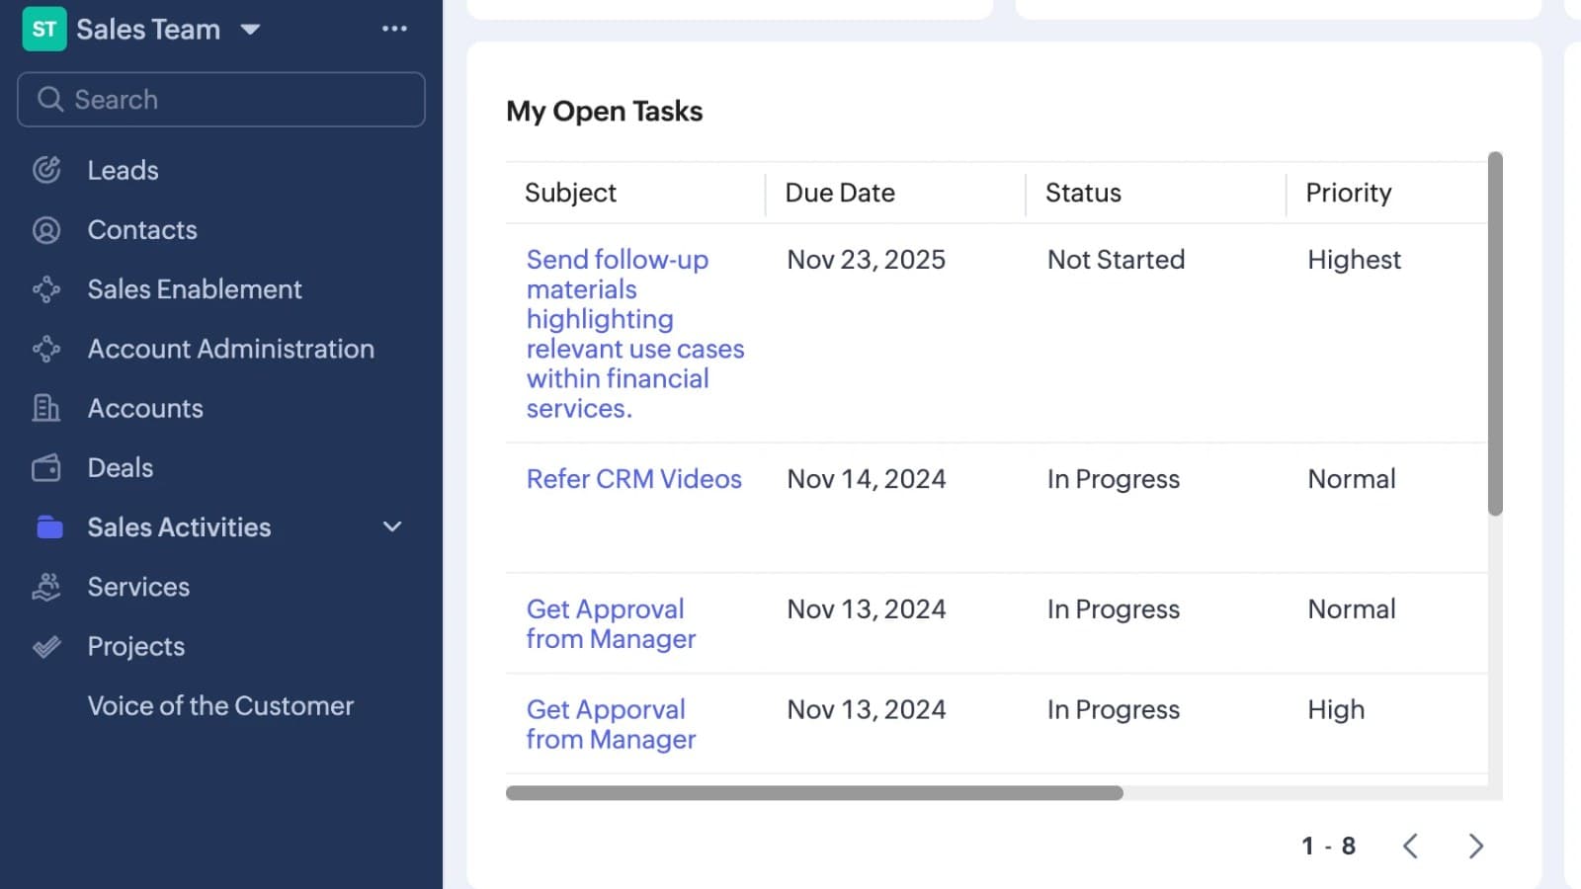
Task: Click the Sales Activities folder icon
Action: [x=49, y=527]
